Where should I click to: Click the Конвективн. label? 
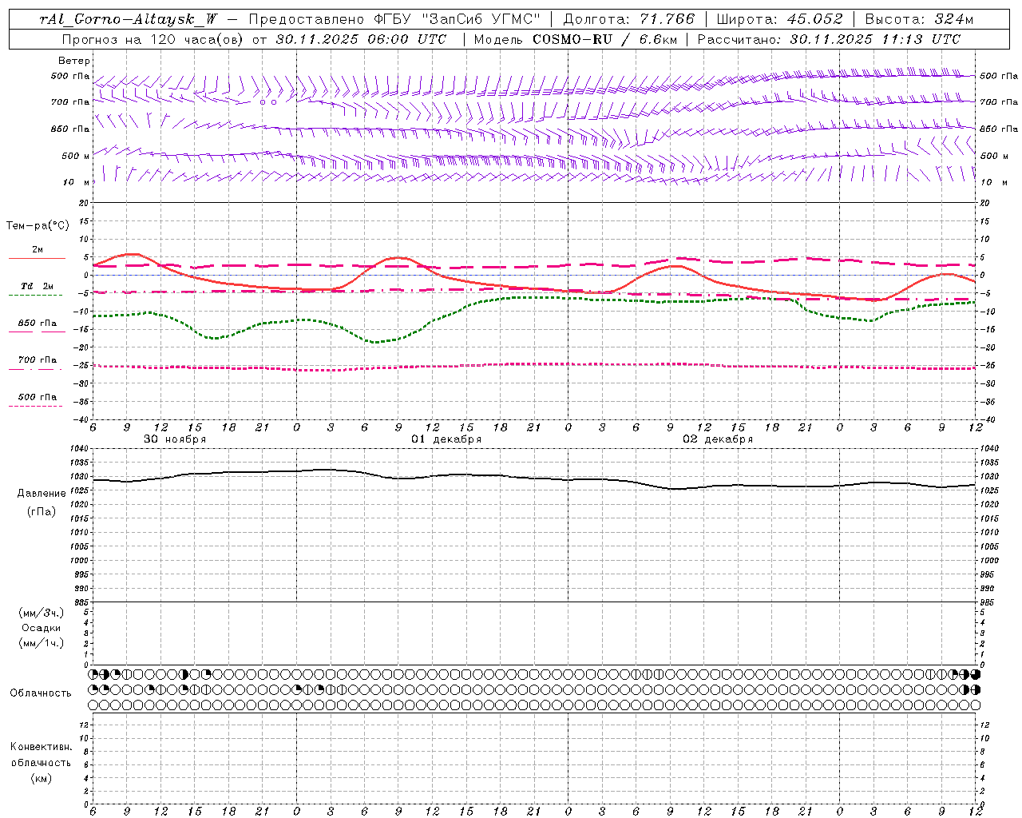[41, 747]
